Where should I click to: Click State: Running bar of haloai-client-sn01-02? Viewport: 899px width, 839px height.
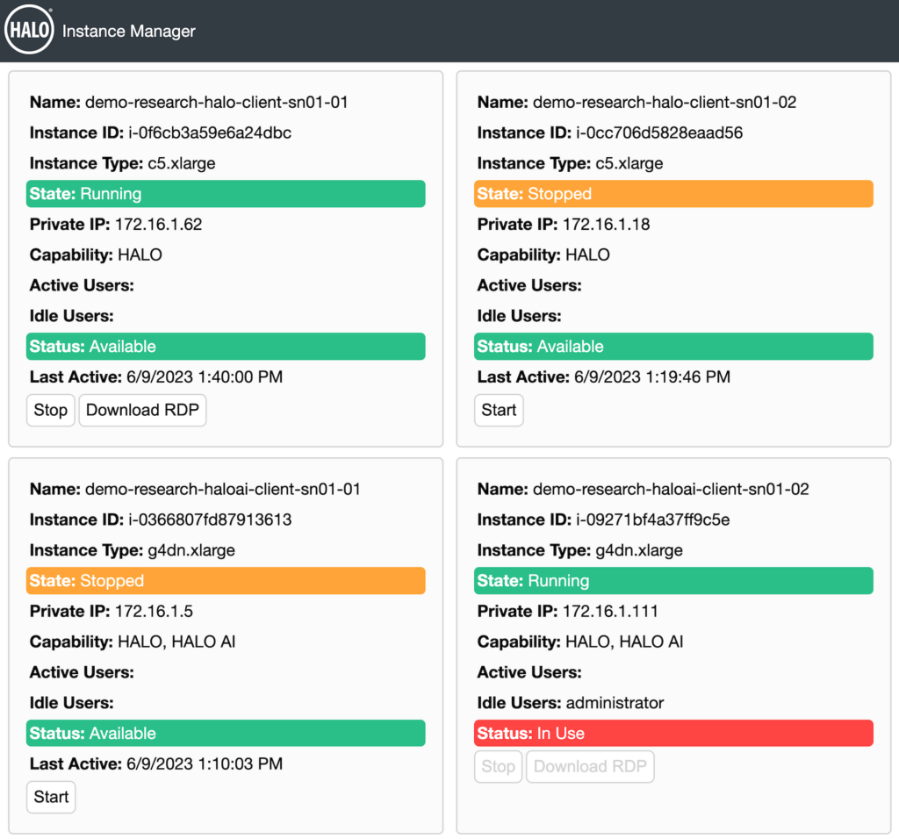673,581
